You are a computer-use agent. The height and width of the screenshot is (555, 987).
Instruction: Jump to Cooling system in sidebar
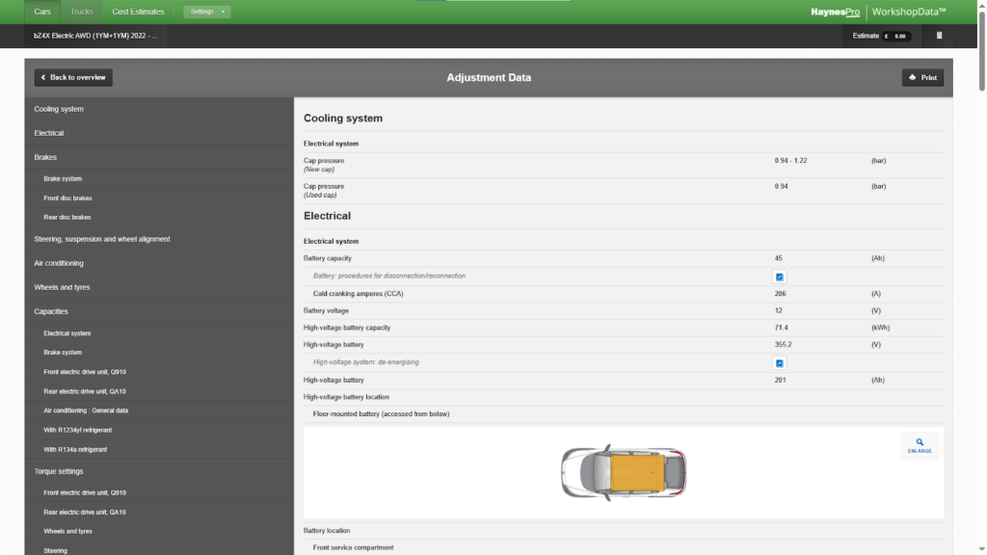point(59,109)
